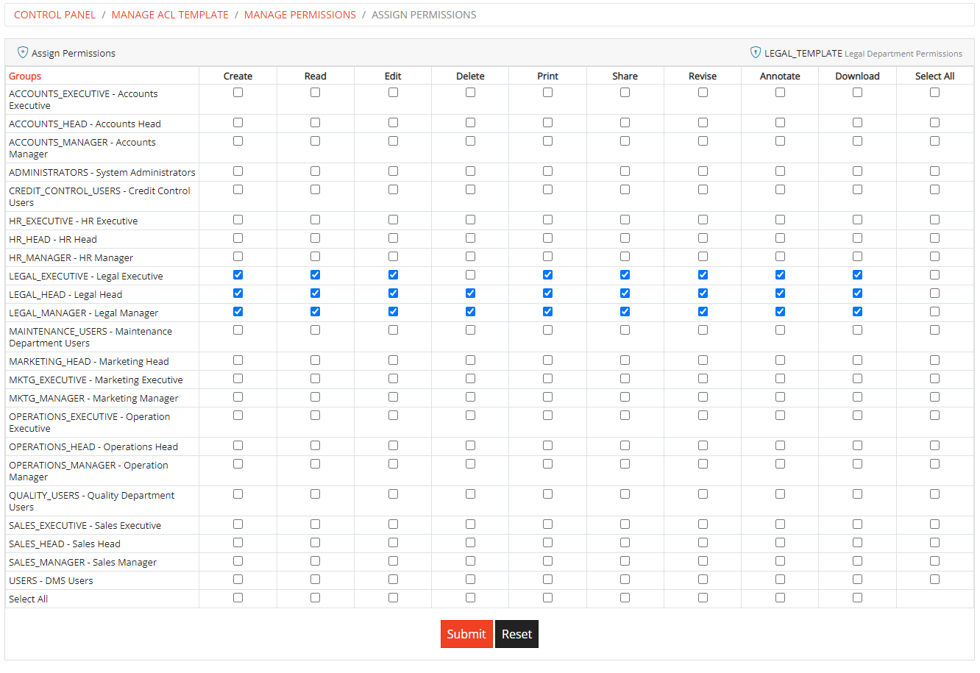980x673 pixels.
Task: Tick Select All for HR_HEAD row
Action: pos(934,238)
